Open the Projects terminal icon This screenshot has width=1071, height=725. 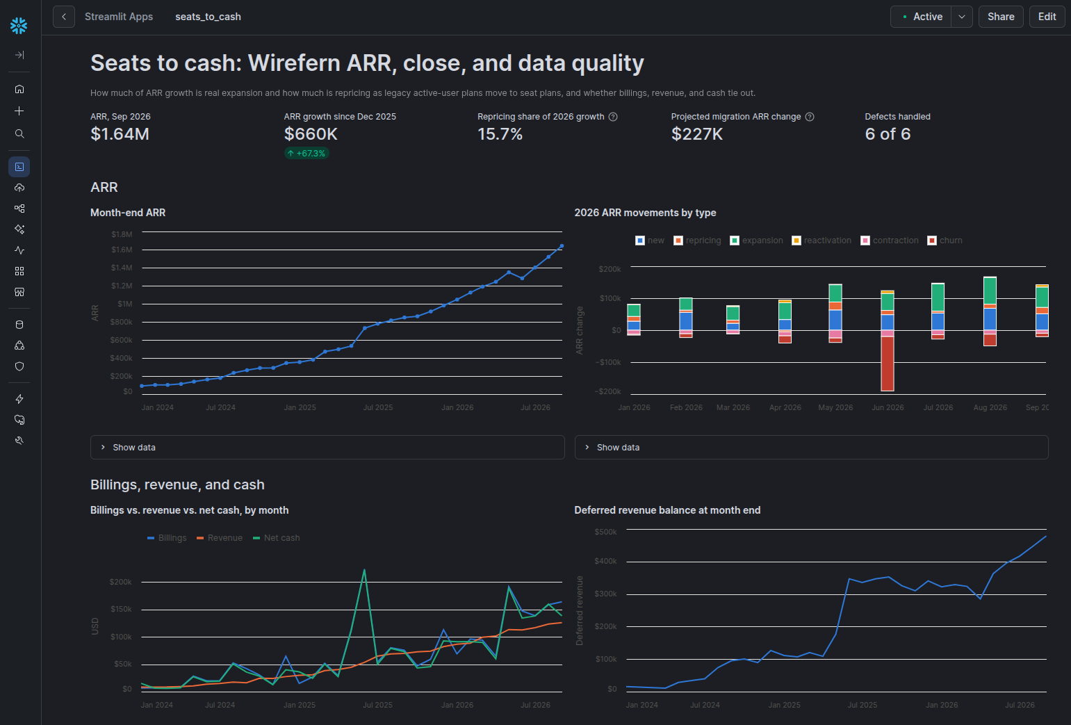19,167
